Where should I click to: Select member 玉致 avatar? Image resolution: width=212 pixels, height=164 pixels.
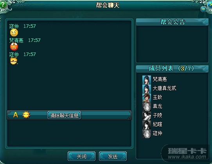tap(147, 98)
